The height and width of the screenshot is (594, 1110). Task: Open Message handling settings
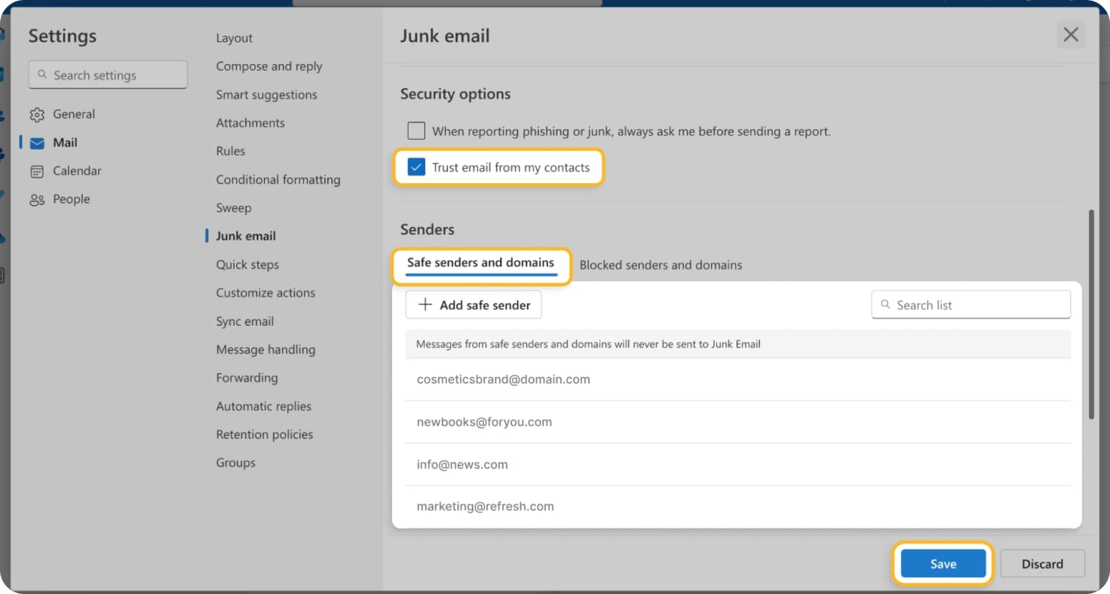[x=265, y=349]
